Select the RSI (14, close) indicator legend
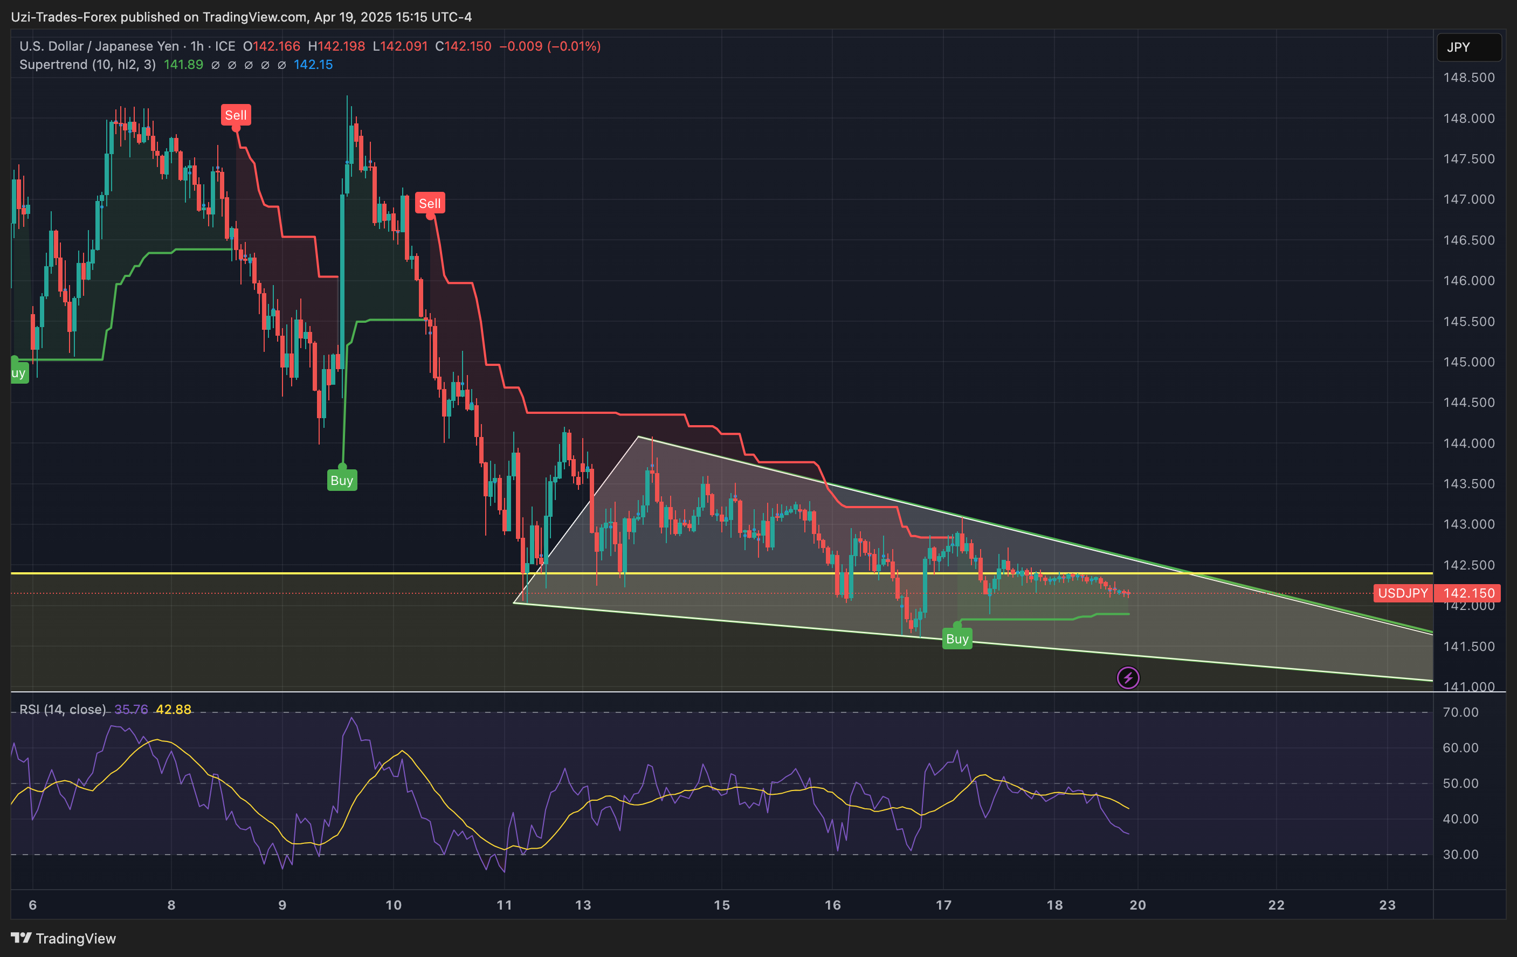The width and height of the screenshot is (1517, 957). 63,710
